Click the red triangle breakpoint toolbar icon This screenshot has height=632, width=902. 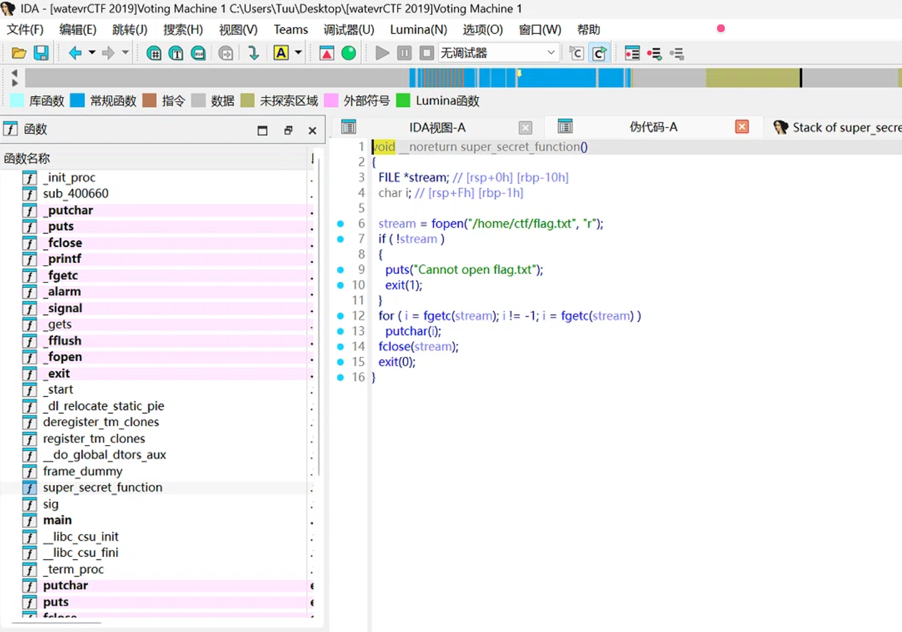coord(327,53)
